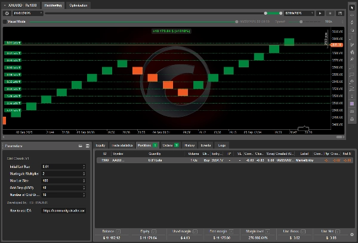This screenshot has height=243, width=358.
Task: Click the stop backtest button
Action: [x=331, y=13]
